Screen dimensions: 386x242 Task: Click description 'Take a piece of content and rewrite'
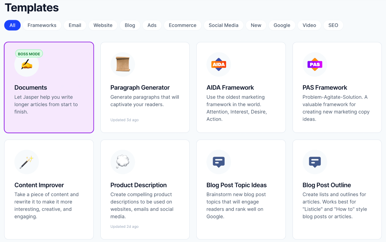[x=47, y=205]
